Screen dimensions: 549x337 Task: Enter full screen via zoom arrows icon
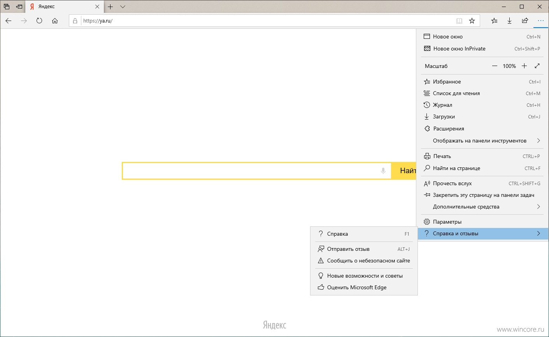537,66
